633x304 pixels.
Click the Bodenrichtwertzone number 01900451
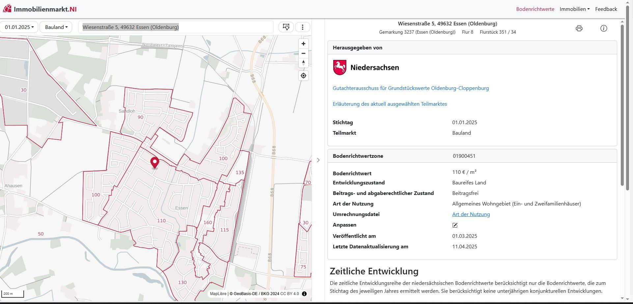(464, 156)
